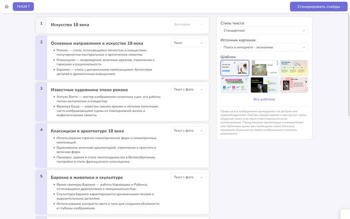Viewport: 350px width, 219px height.
Task: Pick the pastel gradient timeline template
Action: [294, 68]
